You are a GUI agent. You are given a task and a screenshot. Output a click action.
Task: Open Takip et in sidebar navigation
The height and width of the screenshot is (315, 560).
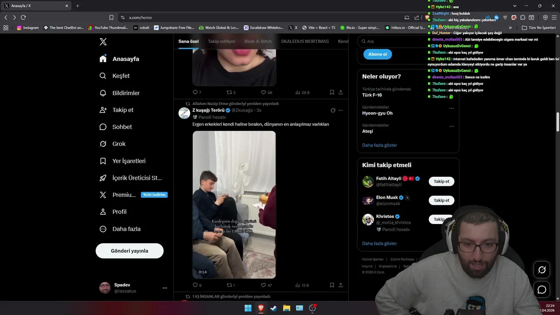(116, 110)
